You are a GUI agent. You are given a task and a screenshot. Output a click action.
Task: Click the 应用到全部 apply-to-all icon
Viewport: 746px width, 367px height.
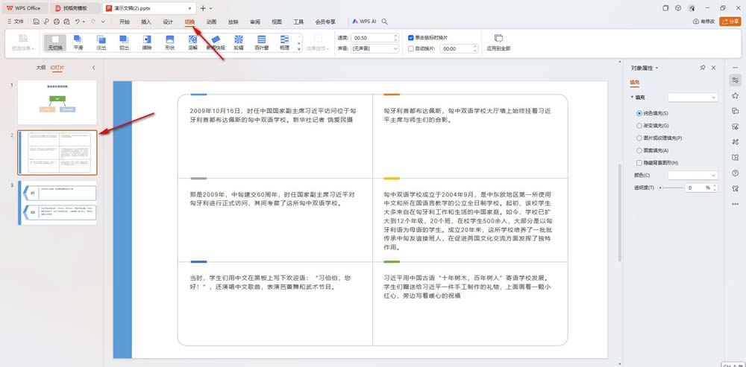498,39
